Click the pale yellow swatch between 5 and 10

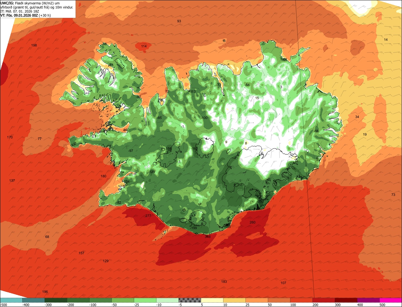coord(212,300)
